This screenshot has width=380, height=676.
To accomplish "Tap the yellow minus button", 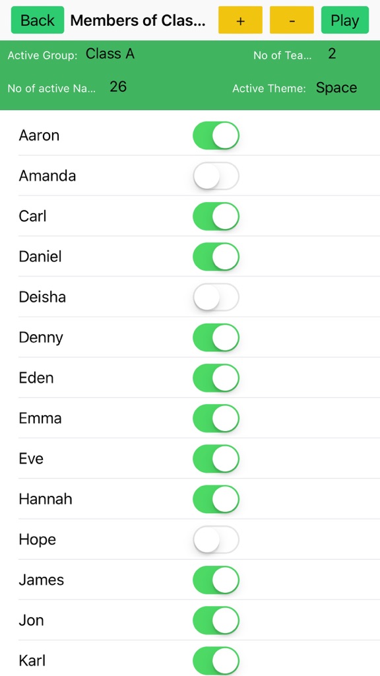I will (x=292, y=20).
